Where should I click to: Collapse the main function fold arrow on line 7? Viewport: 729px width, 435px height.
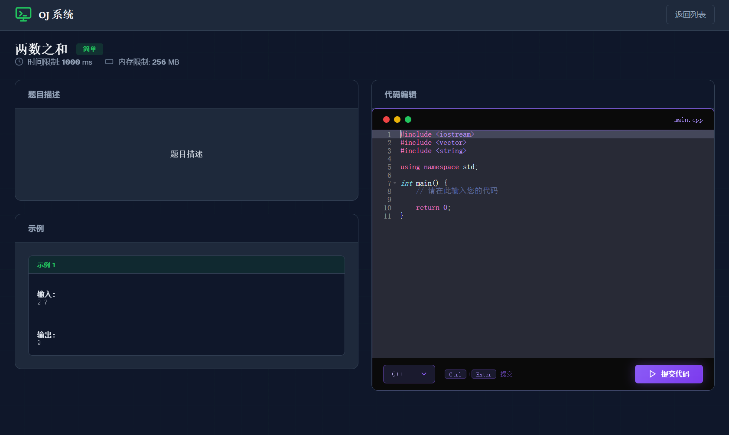tap(395, 183)
